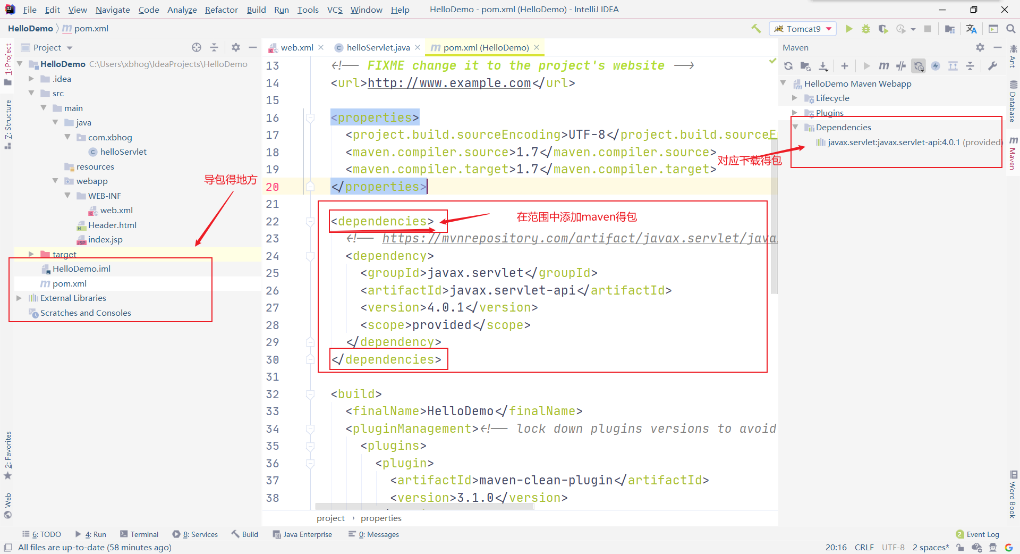Open Java Enterprise tool window
Screen dimensions: 1020x554
[x=302, y=534]
